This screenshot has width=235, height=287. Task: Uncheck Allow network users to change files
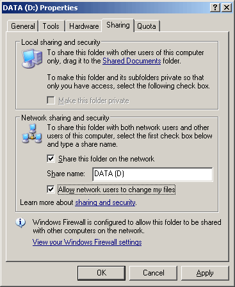51,190
